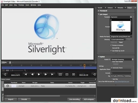This screenshot has height=103, width=138.
Task: Open the Publish To dropdown
Action: pyautogui.click(x=133, y=59)
